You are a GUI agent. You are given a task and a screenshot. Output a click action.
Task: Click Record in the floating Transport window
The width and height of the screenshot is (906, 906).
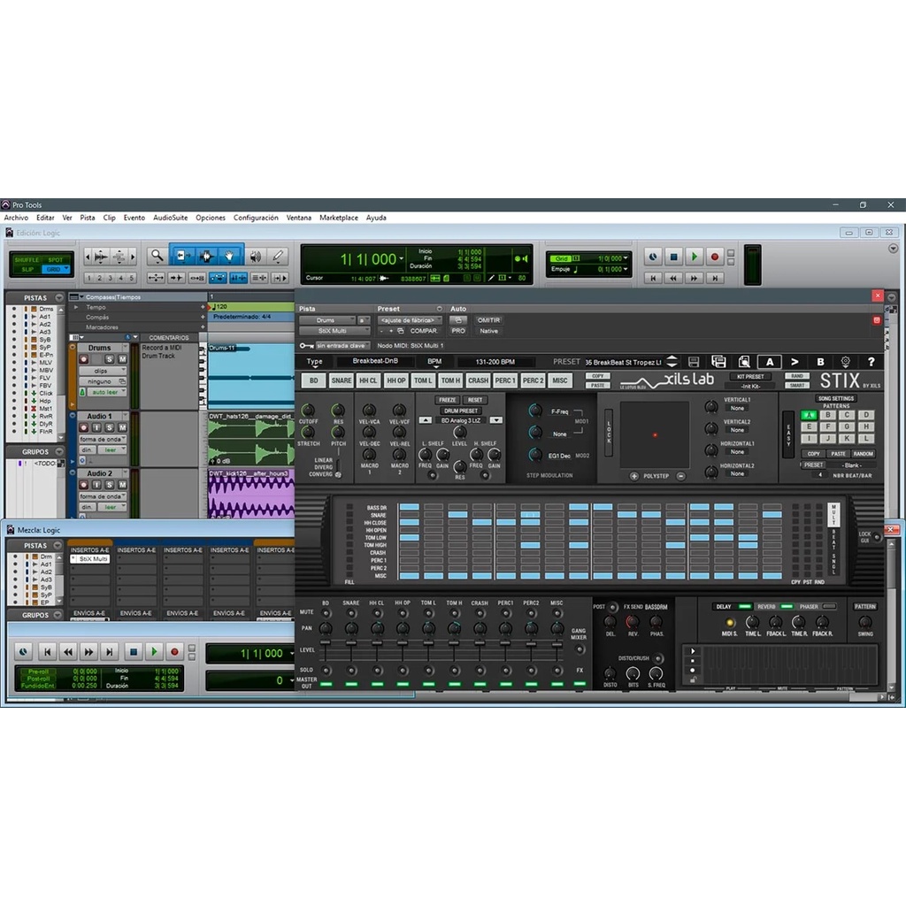pos(174,652)
